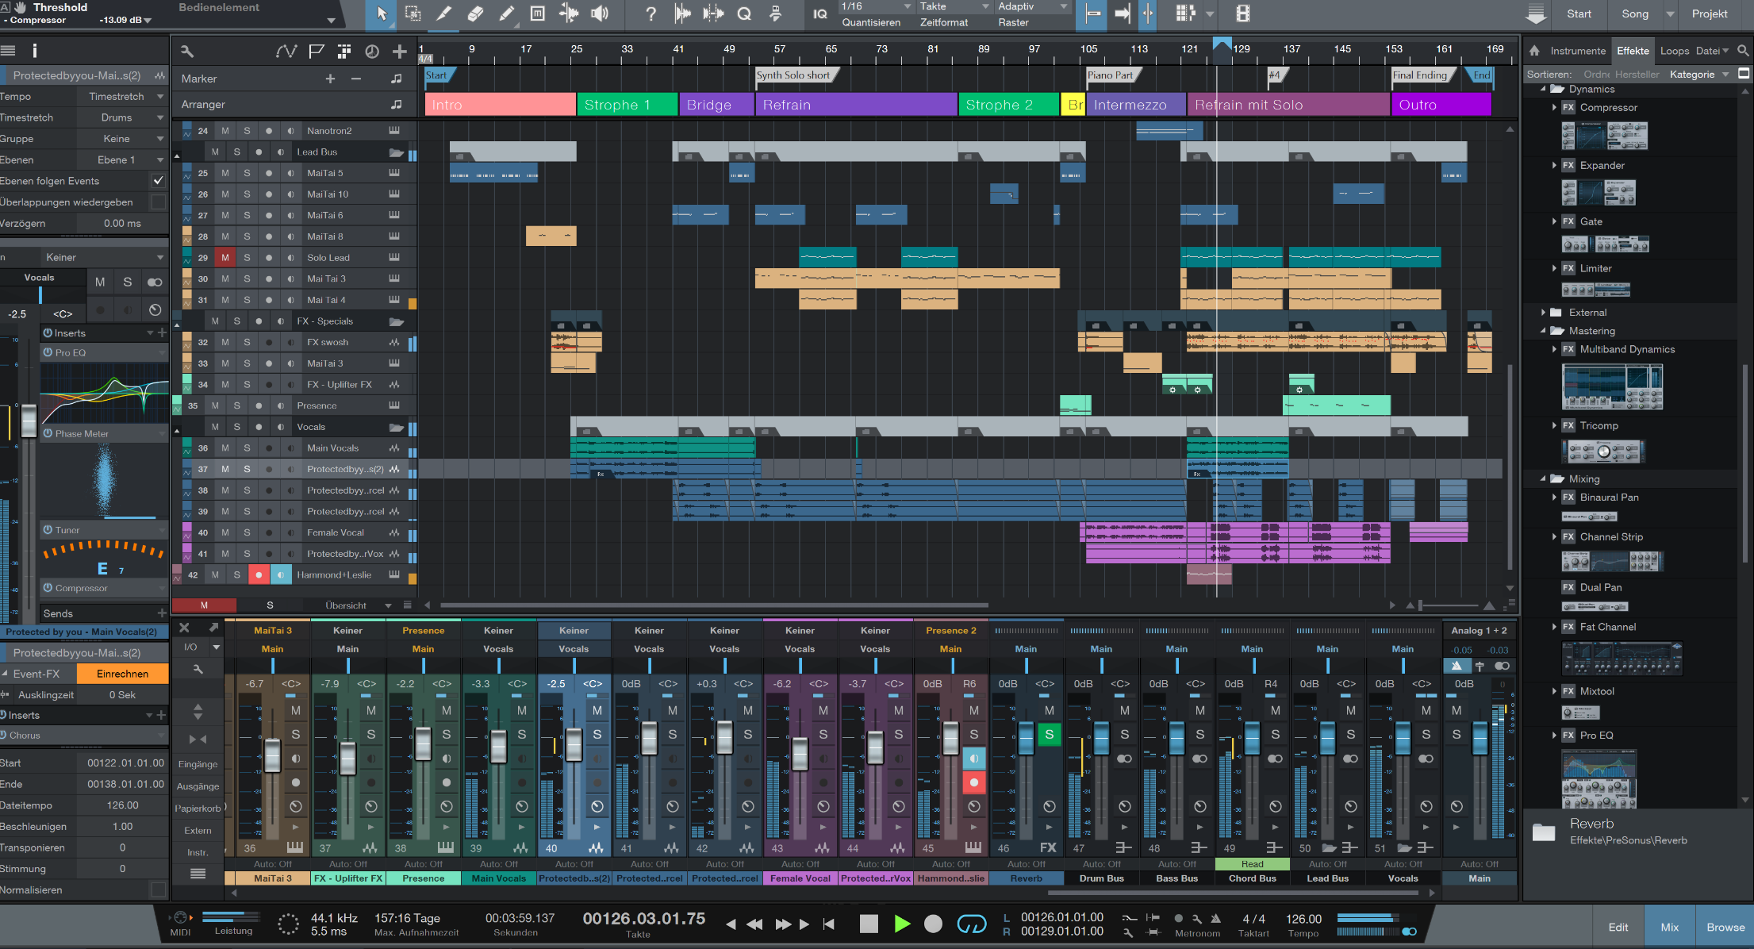This screenshot has width=1754, height=949.
Task: Start playback with the Play button
Action: [x=902, y=924]
